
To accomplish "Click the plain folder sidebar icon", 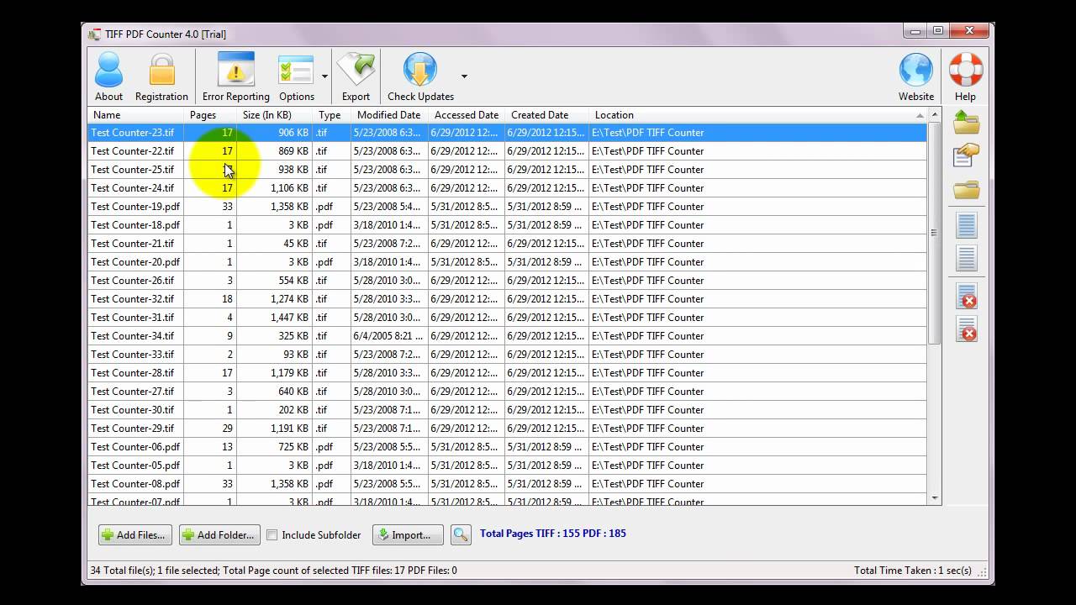I will pyautogui.click(x=967, y=190).
